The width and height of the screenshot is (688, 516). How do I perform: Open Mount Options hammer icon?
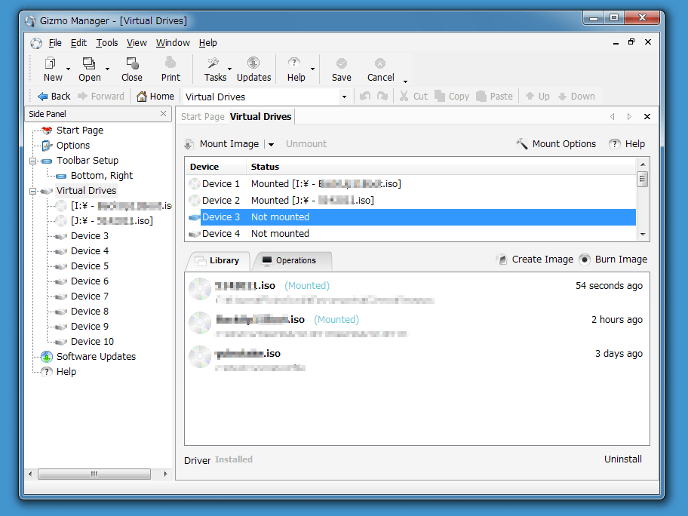pyautogui.click(x=522, y=144)
